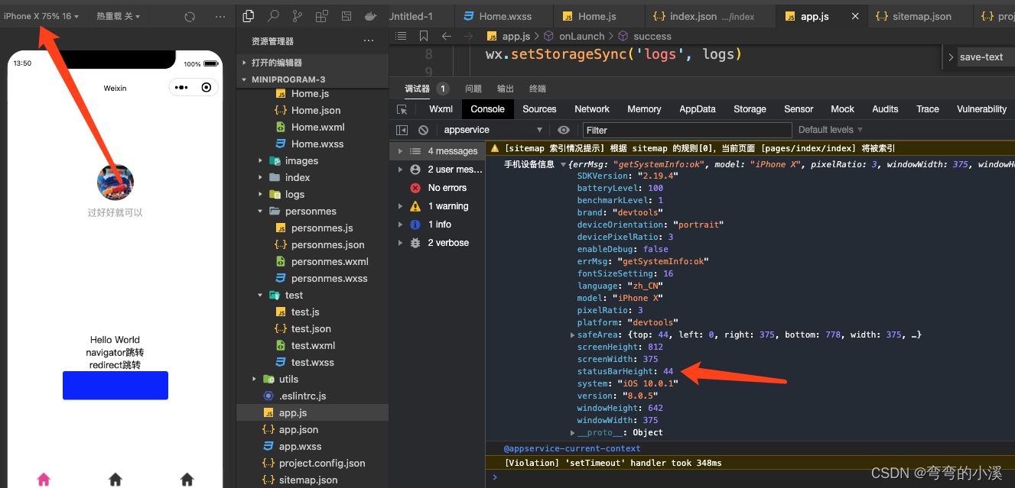Click the bookmark icon beside breadcrumb

(x=424, y=36)
